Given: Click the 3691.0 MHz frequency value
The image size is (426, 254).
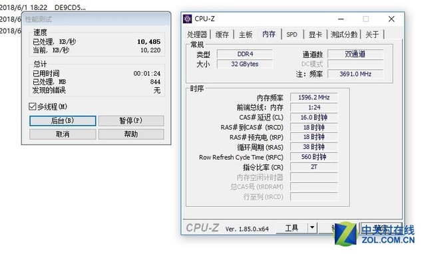Looking at the screenshot, I should [355, 74].
